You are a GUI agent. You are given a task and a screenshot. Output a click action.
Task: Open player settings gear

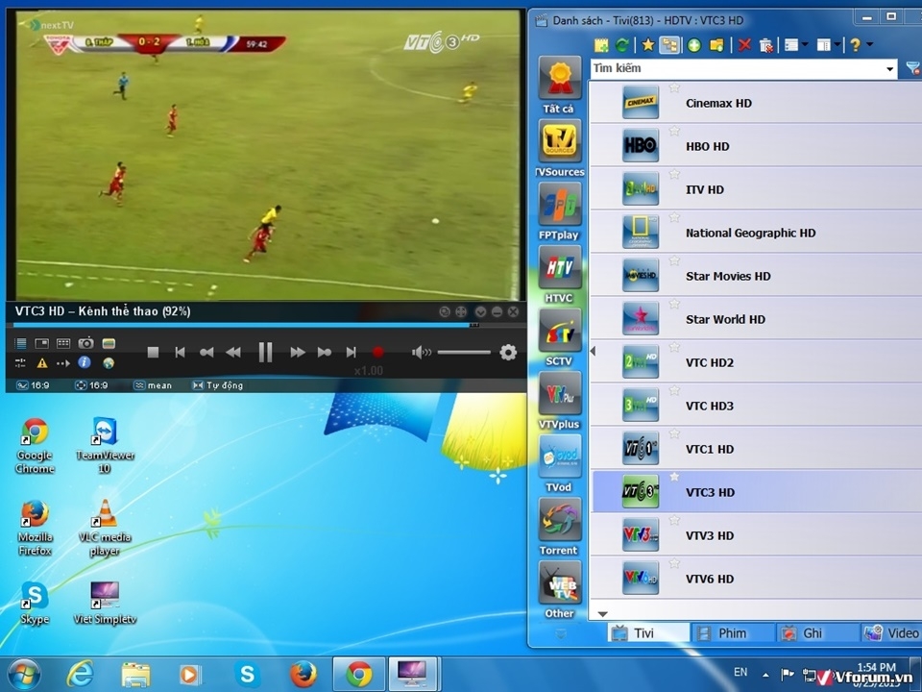pos(508,353)
